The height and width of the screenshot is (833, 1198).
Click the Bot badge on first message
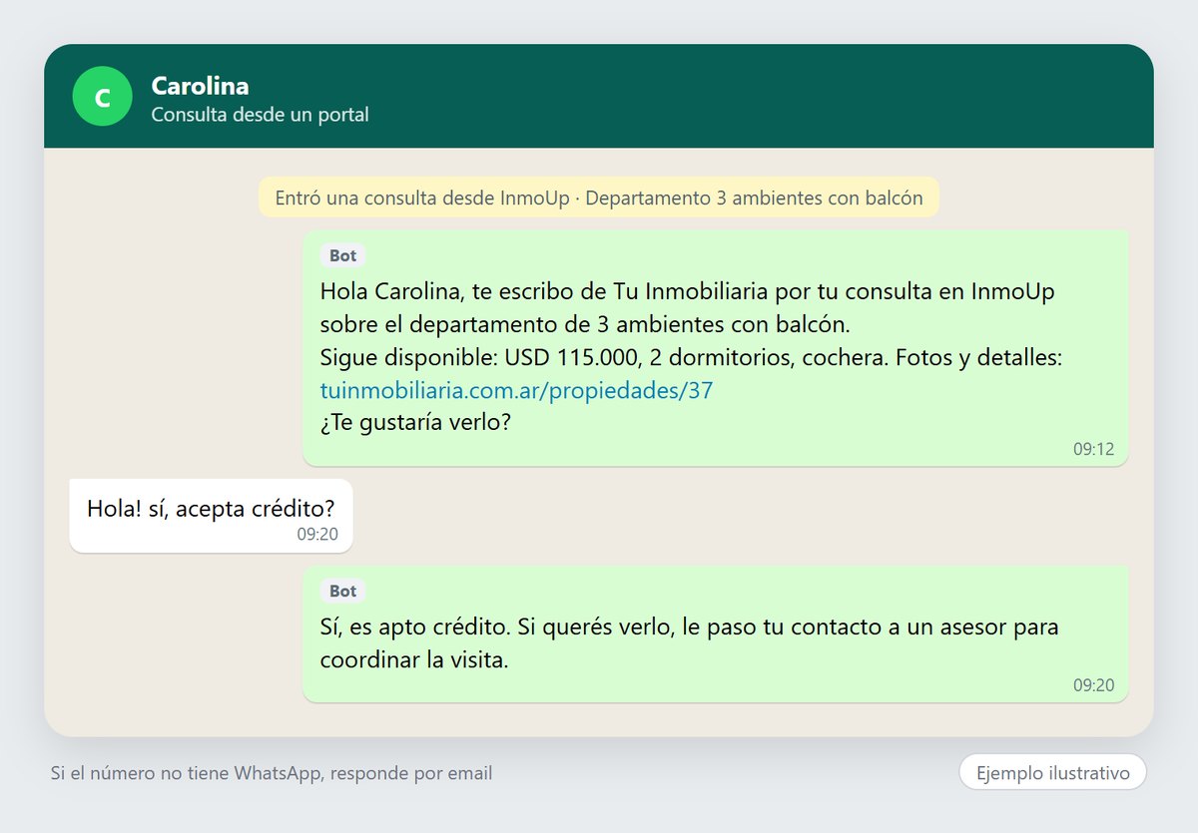[342, 255]
